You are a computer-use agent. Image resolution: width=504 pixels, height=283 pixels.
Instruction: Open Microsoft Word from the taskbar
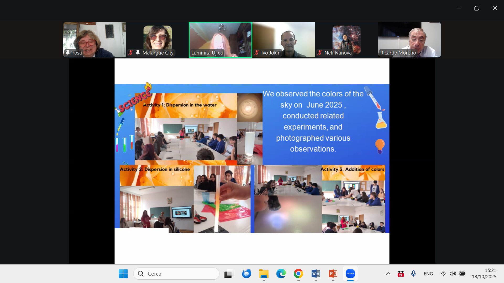(316, 274)
